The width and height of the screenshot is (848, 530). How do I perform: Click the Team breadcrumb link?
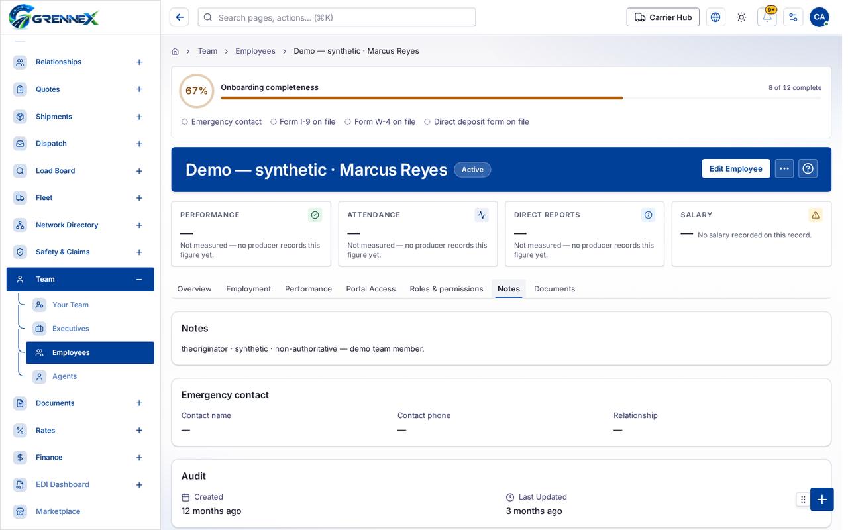[207, 51]
